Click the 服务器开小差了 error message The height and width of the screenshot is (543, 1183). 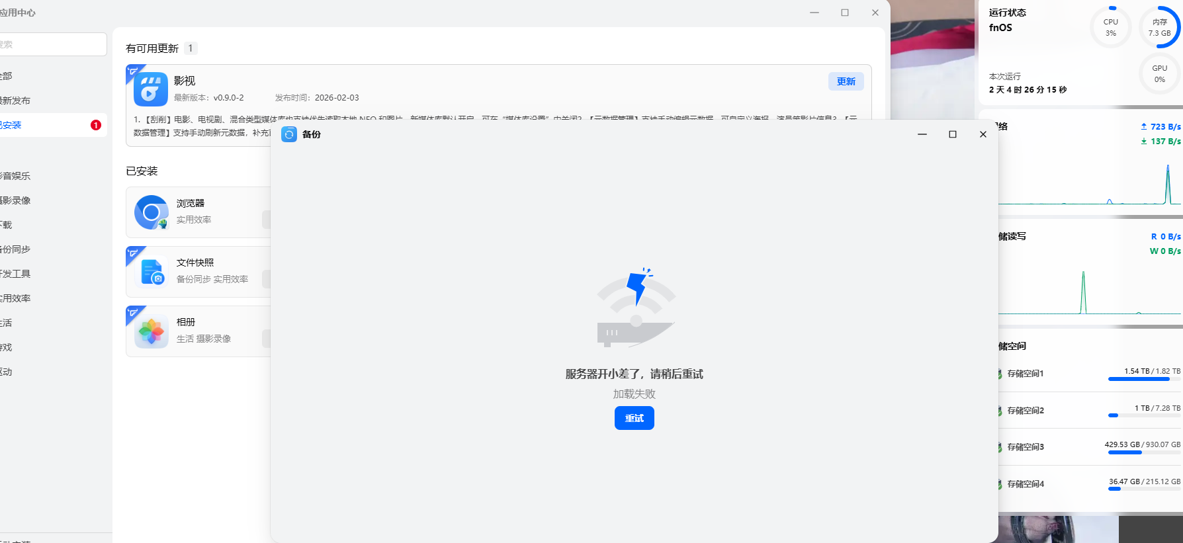coord(634,374)
